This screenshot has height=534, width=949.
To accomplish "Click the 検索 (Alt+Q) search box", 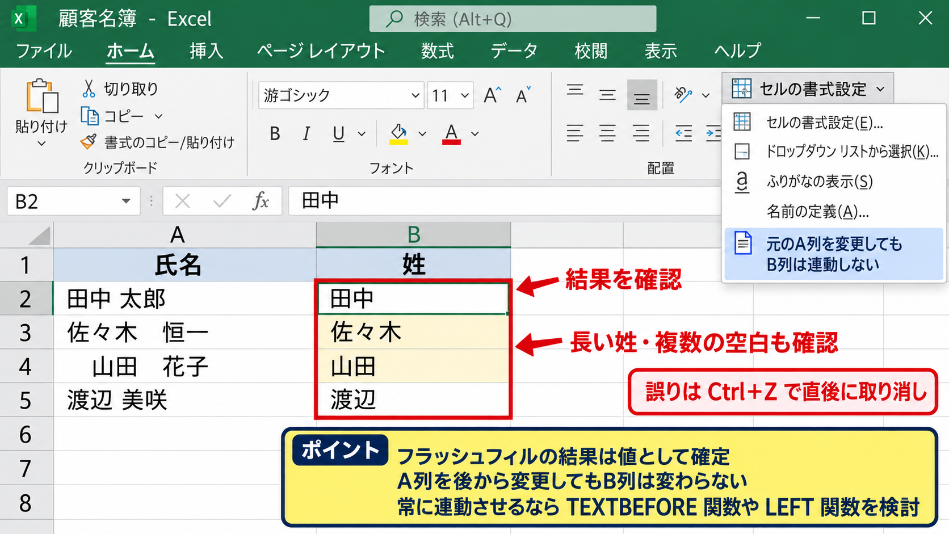I will tap(513, 19).
